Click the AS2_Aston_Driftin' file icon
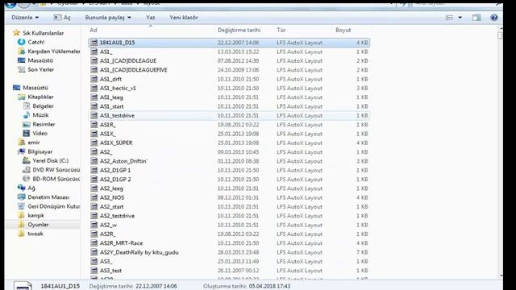 point(94,161)
